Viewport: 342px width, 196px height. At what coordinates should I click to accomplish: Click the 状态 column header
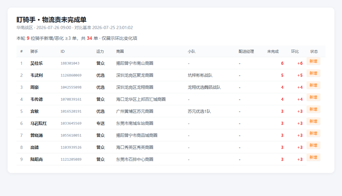click(x=314, y=52)
